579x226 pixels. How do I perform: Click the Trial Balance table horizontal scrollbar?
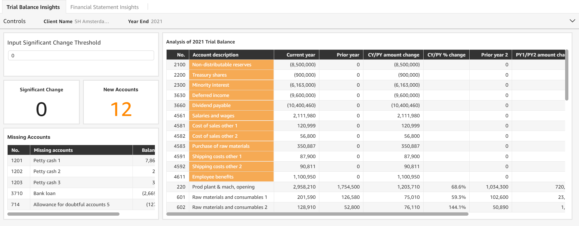coord(317,214)
